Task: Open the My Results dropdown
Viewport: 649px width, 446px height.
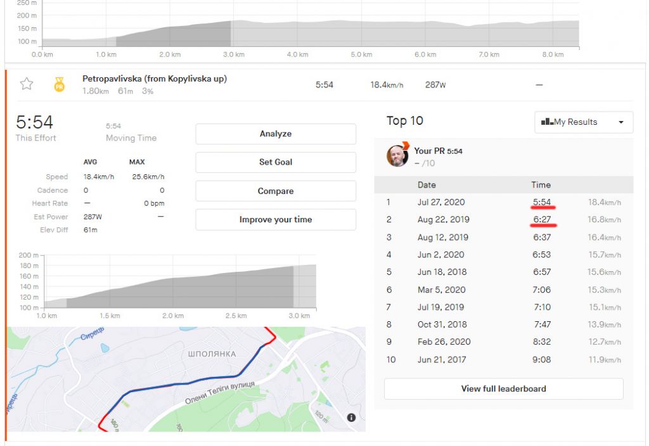Action: point(584,122)
